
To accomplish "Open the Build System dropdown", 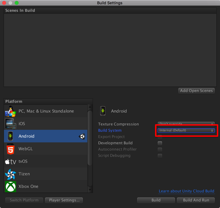I will (x=186, y=130).
